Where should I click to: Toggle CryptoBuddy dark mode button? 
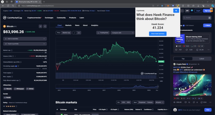point(176,11)
